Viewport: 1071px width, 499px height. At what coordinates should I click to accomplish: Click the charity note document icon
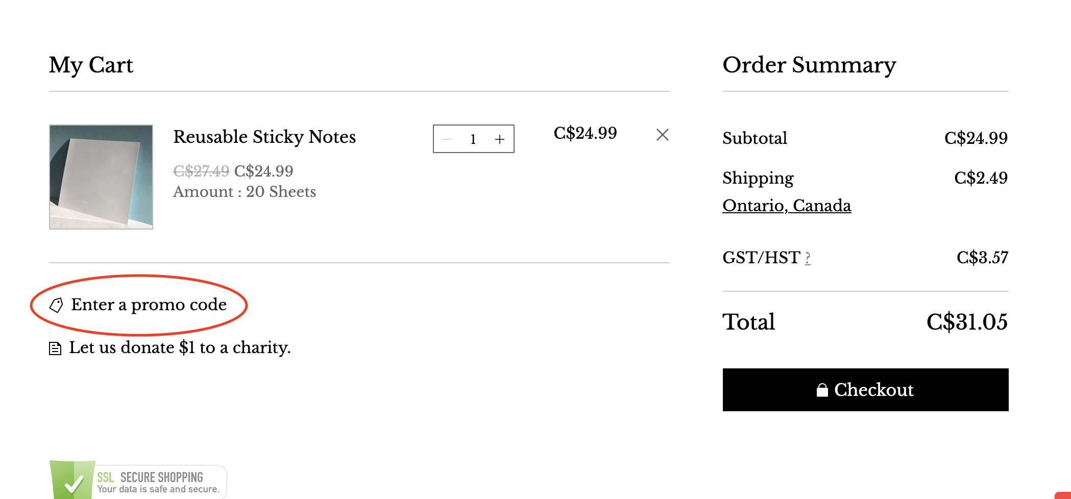(55, 348)
